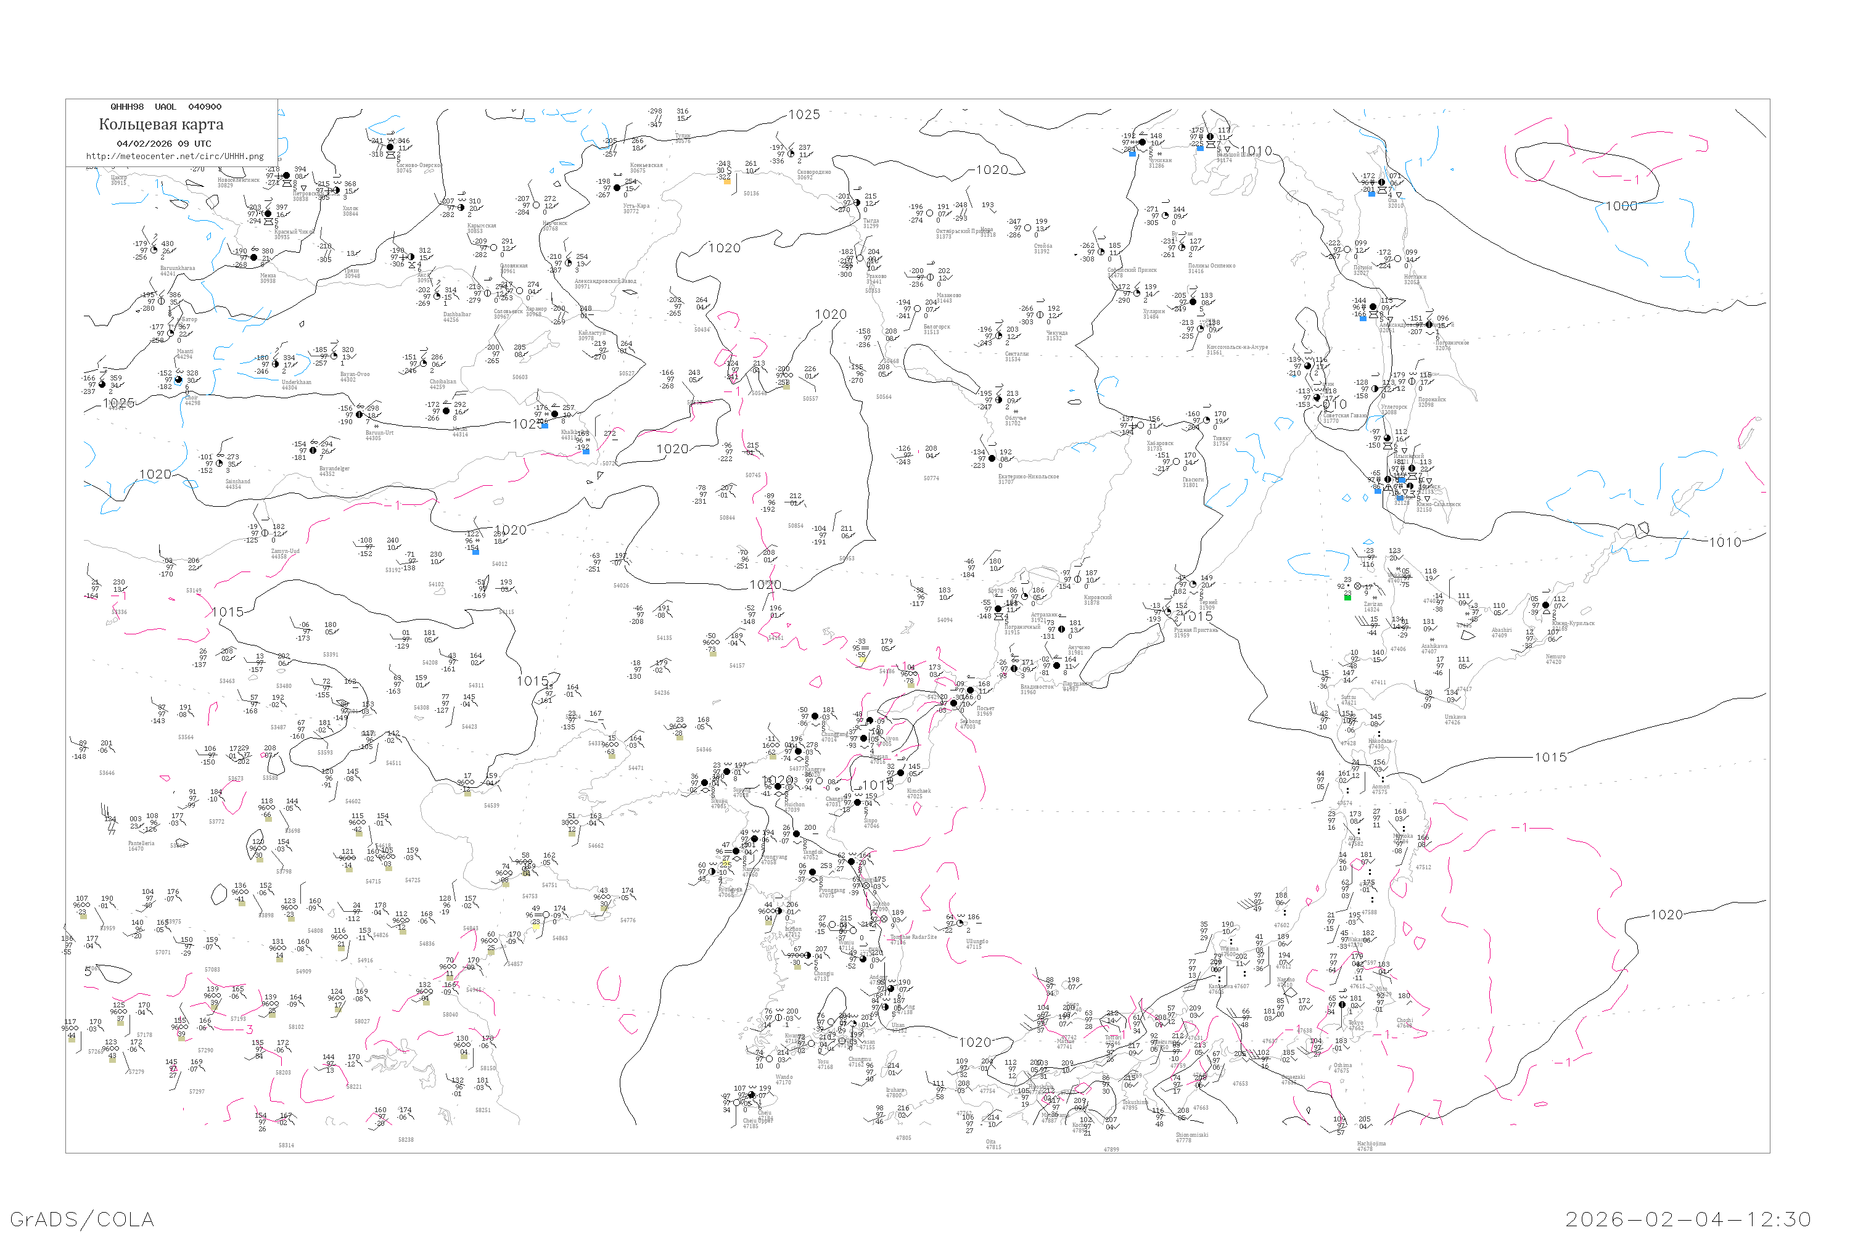
Task: Click the olive square marker above Chongju label
Action: (x=797, y=967)
